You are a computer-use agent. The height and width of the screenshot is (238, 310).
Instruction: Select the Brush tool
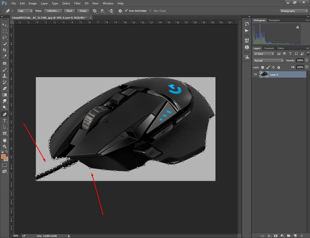[4, 70]
